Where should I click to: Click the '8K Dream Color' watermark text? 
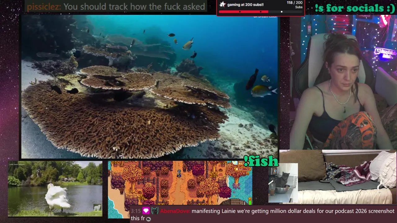tap(265, 16)
